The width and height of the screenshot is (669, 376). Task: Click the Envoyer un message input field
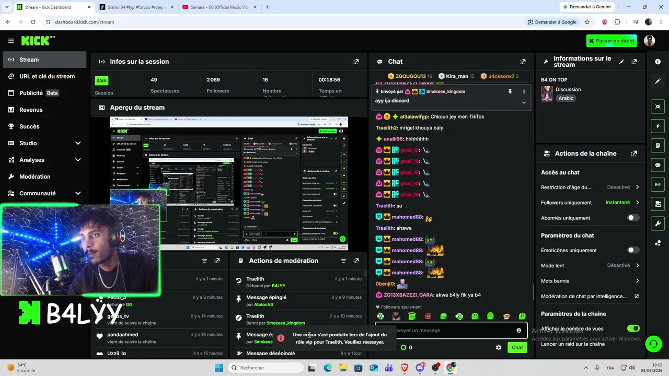pyautogui.click(x=451, y=331)
